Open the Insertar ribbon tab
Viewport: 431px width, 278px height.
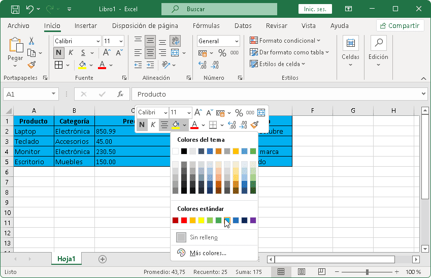pos(85,26)
